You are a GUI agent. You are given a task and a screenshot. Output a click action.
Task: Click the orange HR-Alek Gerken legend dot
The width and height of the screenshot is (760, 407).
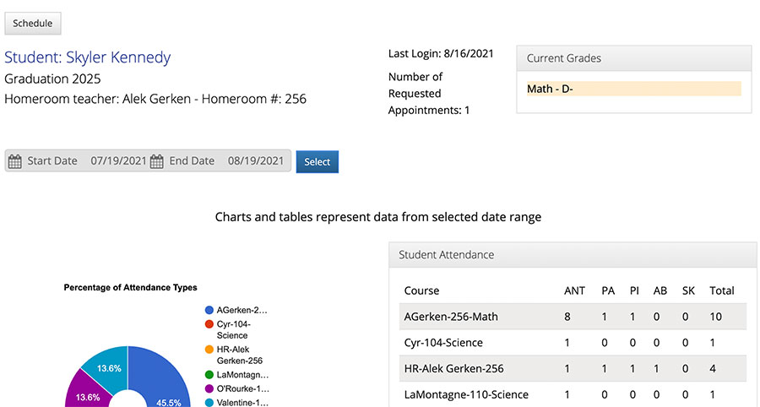click(x=209, y=350)
